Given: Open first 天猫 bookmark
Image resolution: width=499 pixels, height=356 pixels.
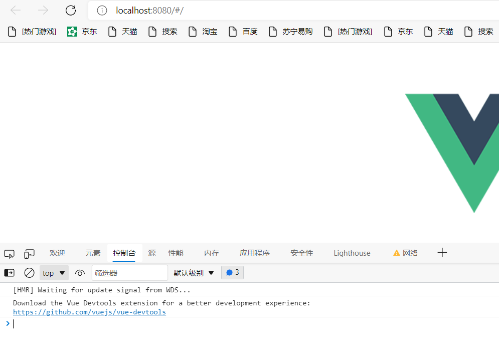Looking at the screenshot, I should [x=123, y=32].
